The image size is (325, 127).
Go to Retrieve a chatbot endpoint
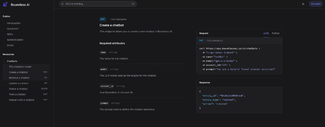[19, 78]
